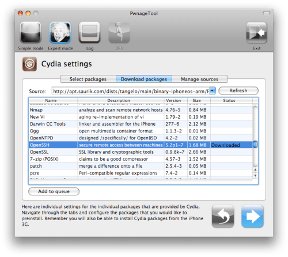The width and height of the screenshot is (288, 257).
Task: Click the scrollbar down arrow
Action: click(x=255, y=176)
